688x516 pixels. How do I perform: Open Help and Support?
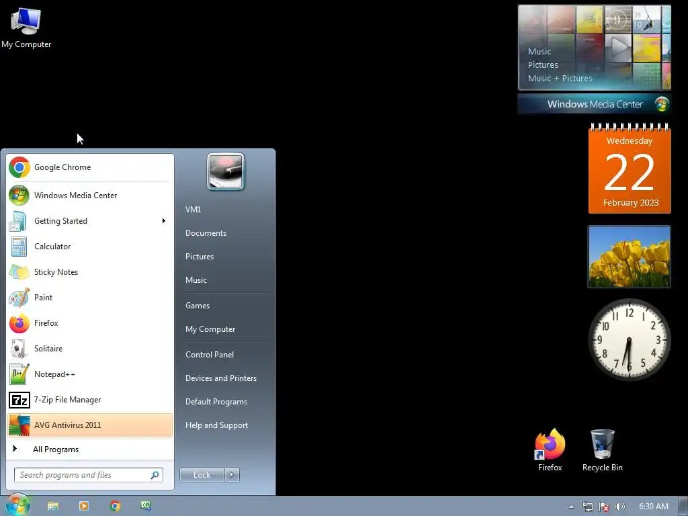pos(216,425)
